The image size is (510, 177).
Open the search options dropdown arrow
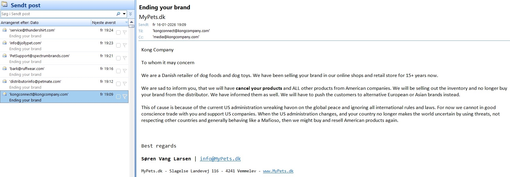124,14
